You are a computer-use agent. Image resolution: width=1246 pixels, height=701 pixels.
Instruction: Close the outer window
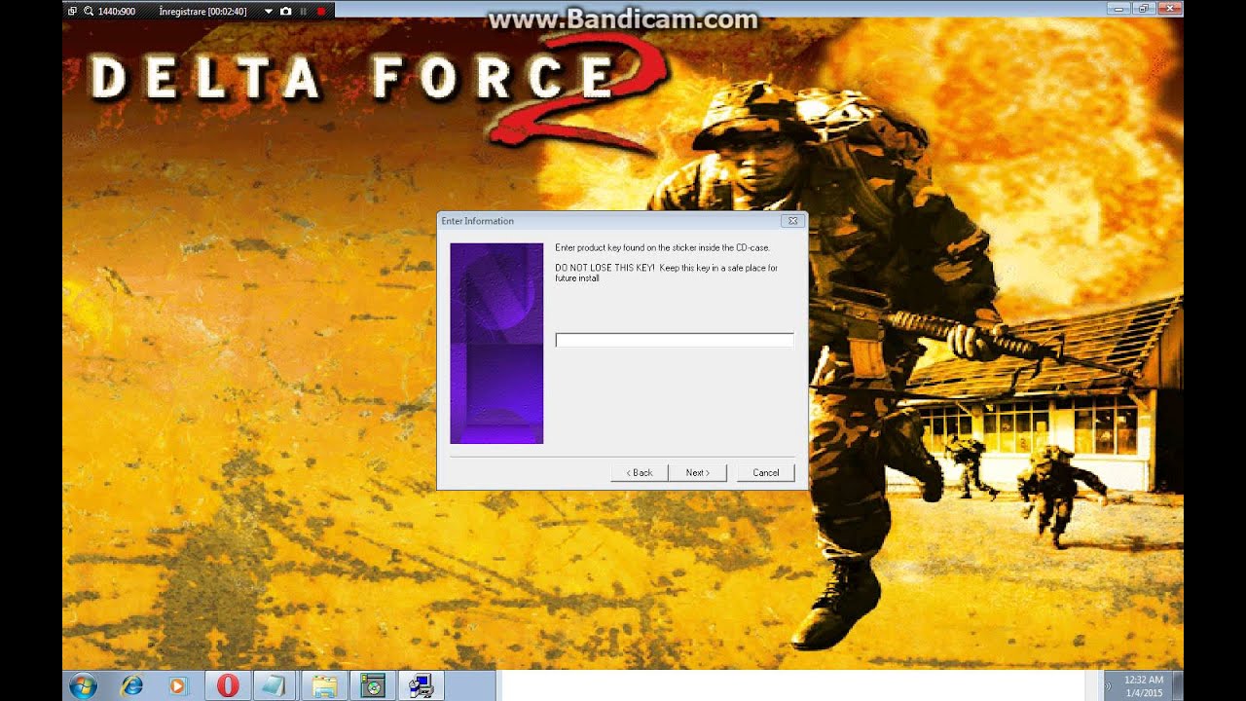click(x=1169, y=9)
